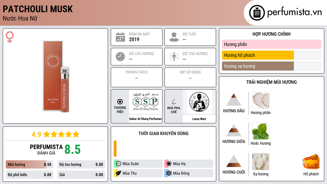Click the Hương giữa pyramid icon
The height and width of the screenshot is (184, 327).
pos(234,130)
